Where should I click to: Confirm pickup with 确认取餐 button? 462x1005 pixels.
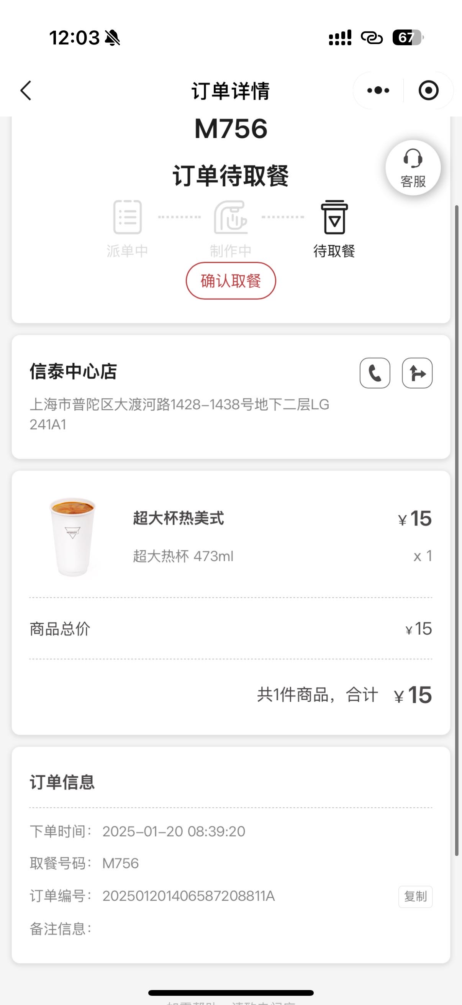point(231,281)
